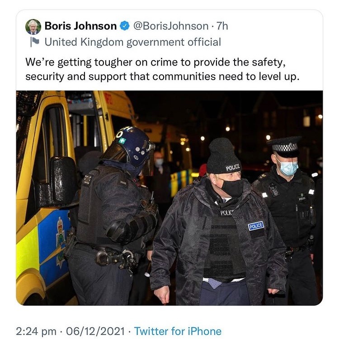Open the embedded police photo
This screenshot has width=339, height=339.
click(x=169, y=198)
